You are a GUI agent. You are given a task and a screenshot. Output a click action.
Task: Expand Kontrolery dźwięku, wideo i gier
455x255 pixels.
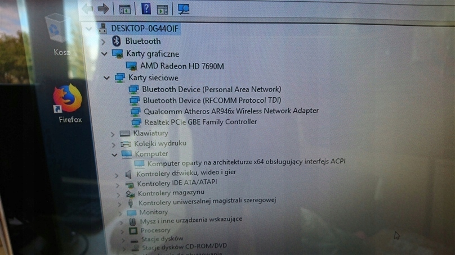click(117, 175)
